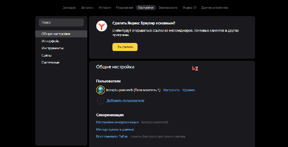This screenshot has height=147, width=288.
Task: Select the Настройки tab
Action: (x=146, y=8)
